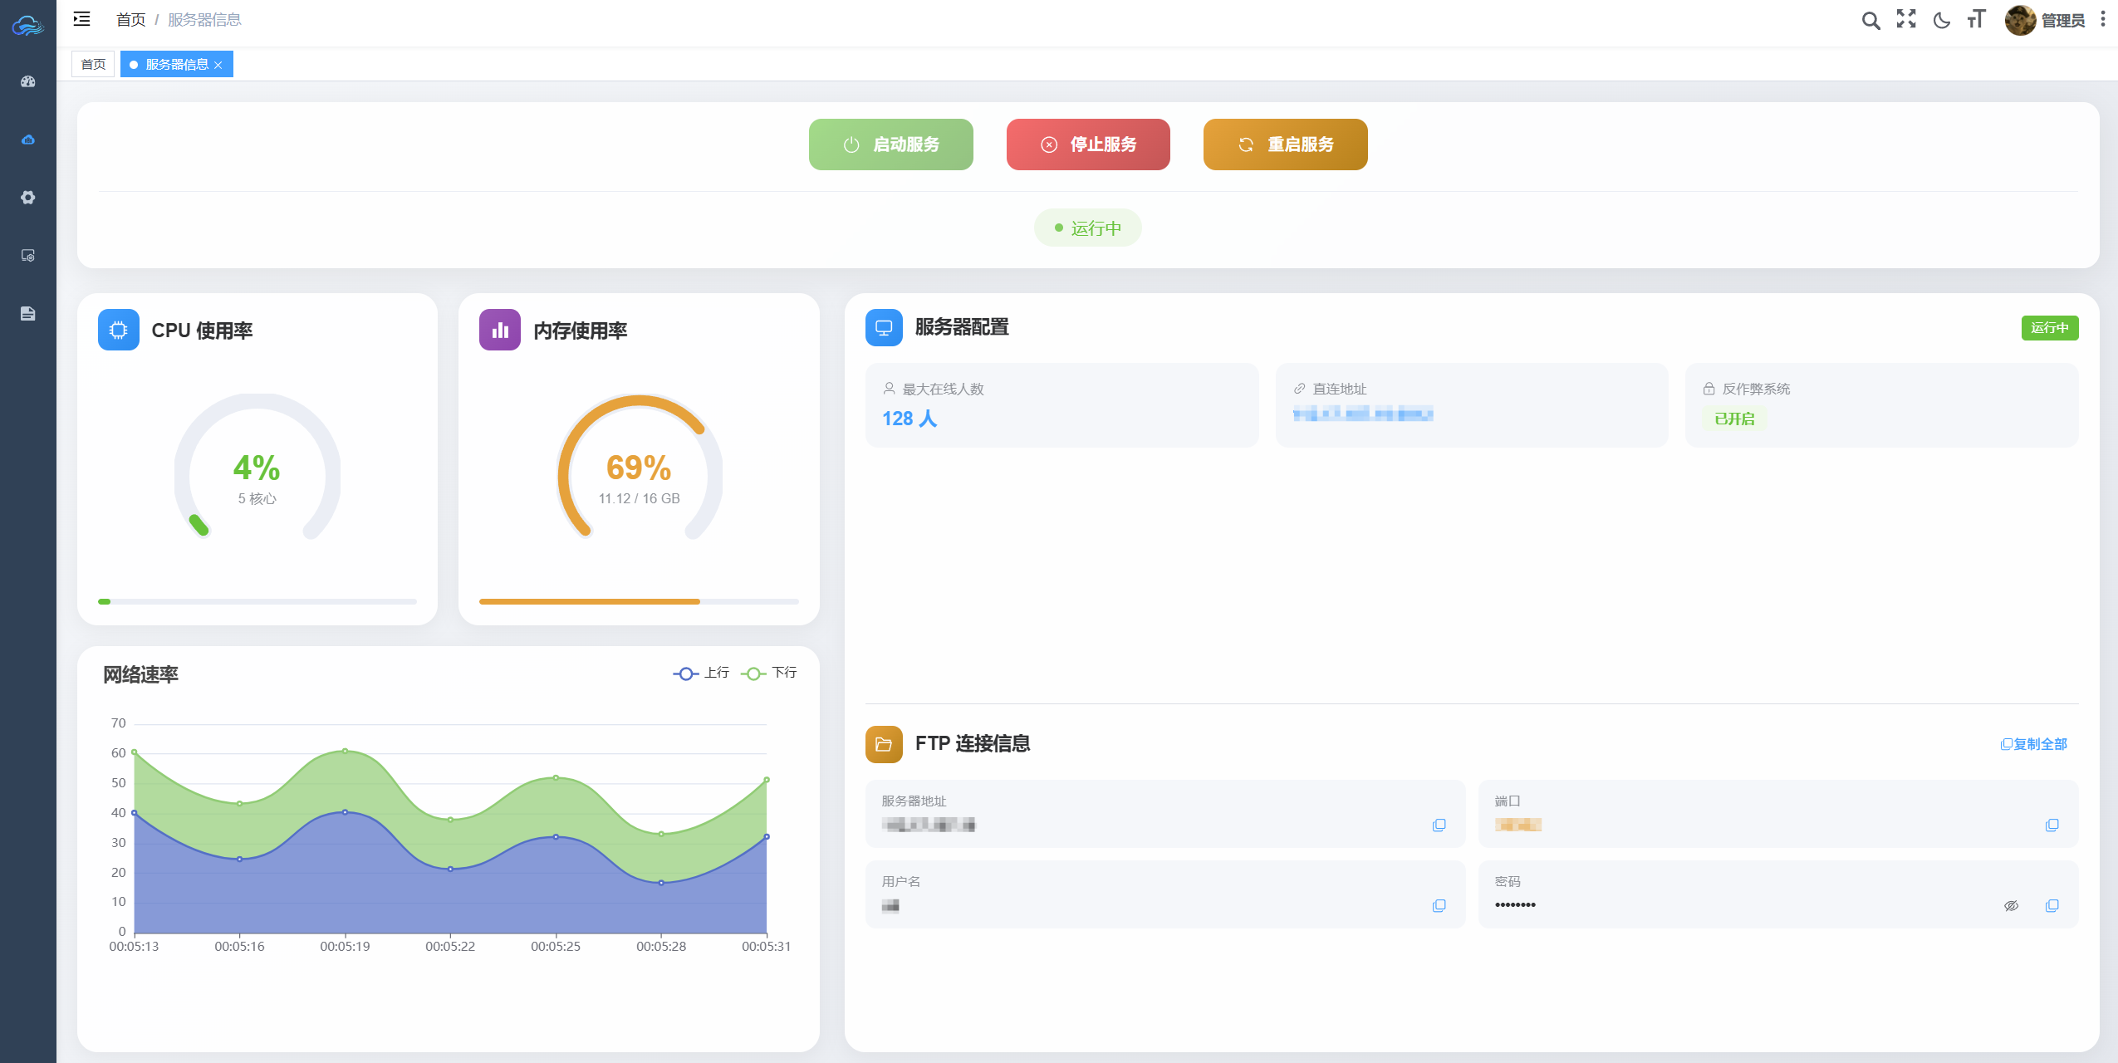Switch to dark mode moon icon
The image size is (2118, 1063).
pos(1942,20)
